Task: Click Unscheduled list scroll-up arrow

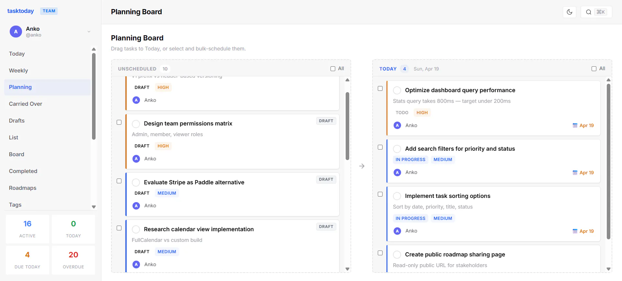Action: pyautogui.click(x=347, y=80)
